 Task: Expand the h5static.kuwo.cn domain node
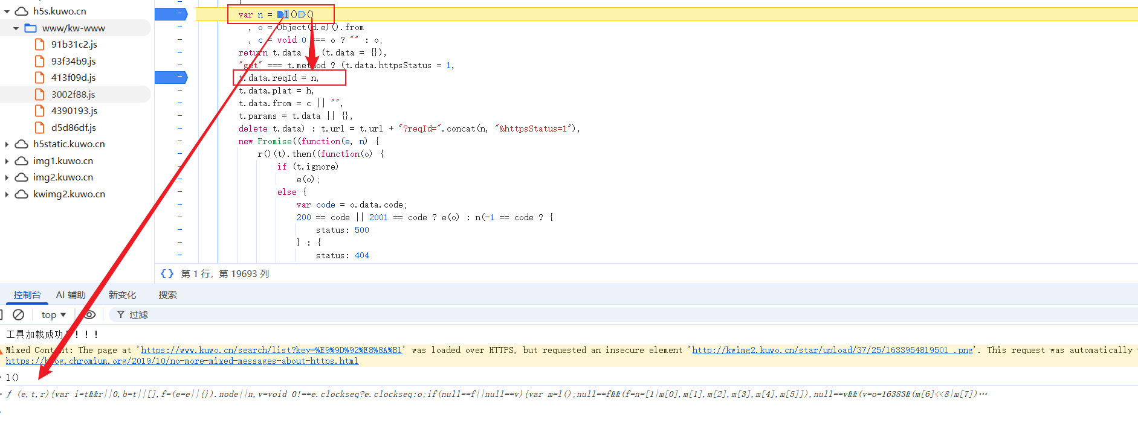click(7, 144)
